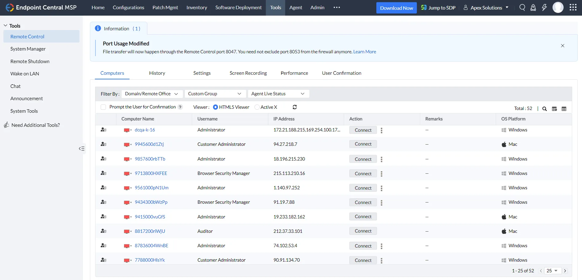Sort by Computer Name column header
Screen dimensions: 582x280
pyautogui.click(x=138, y=119)
